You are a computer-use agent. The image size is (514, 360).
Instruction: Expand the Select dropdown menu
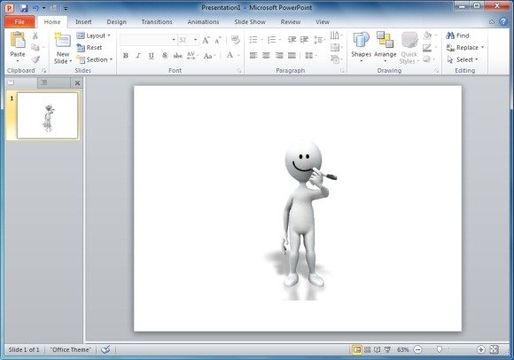click(x=463, y=59)
